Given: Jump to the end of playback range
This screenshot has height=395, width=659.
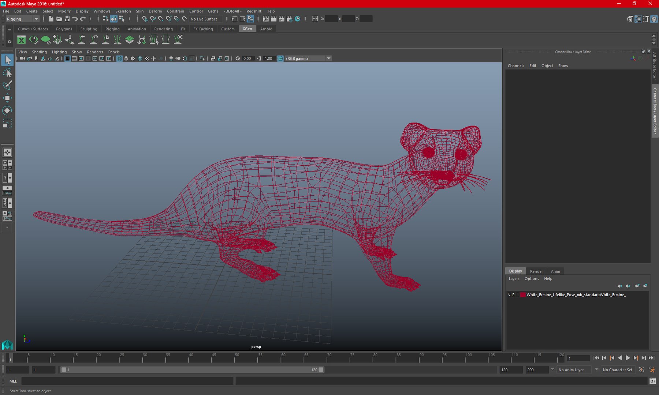Looking at the screenshot, I should tap(652, 358).
